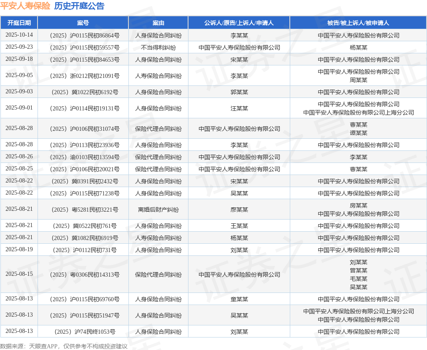Screen dimensions: 427x350
Task: Click defendant 房某某
Action: (x=358, y=205)
